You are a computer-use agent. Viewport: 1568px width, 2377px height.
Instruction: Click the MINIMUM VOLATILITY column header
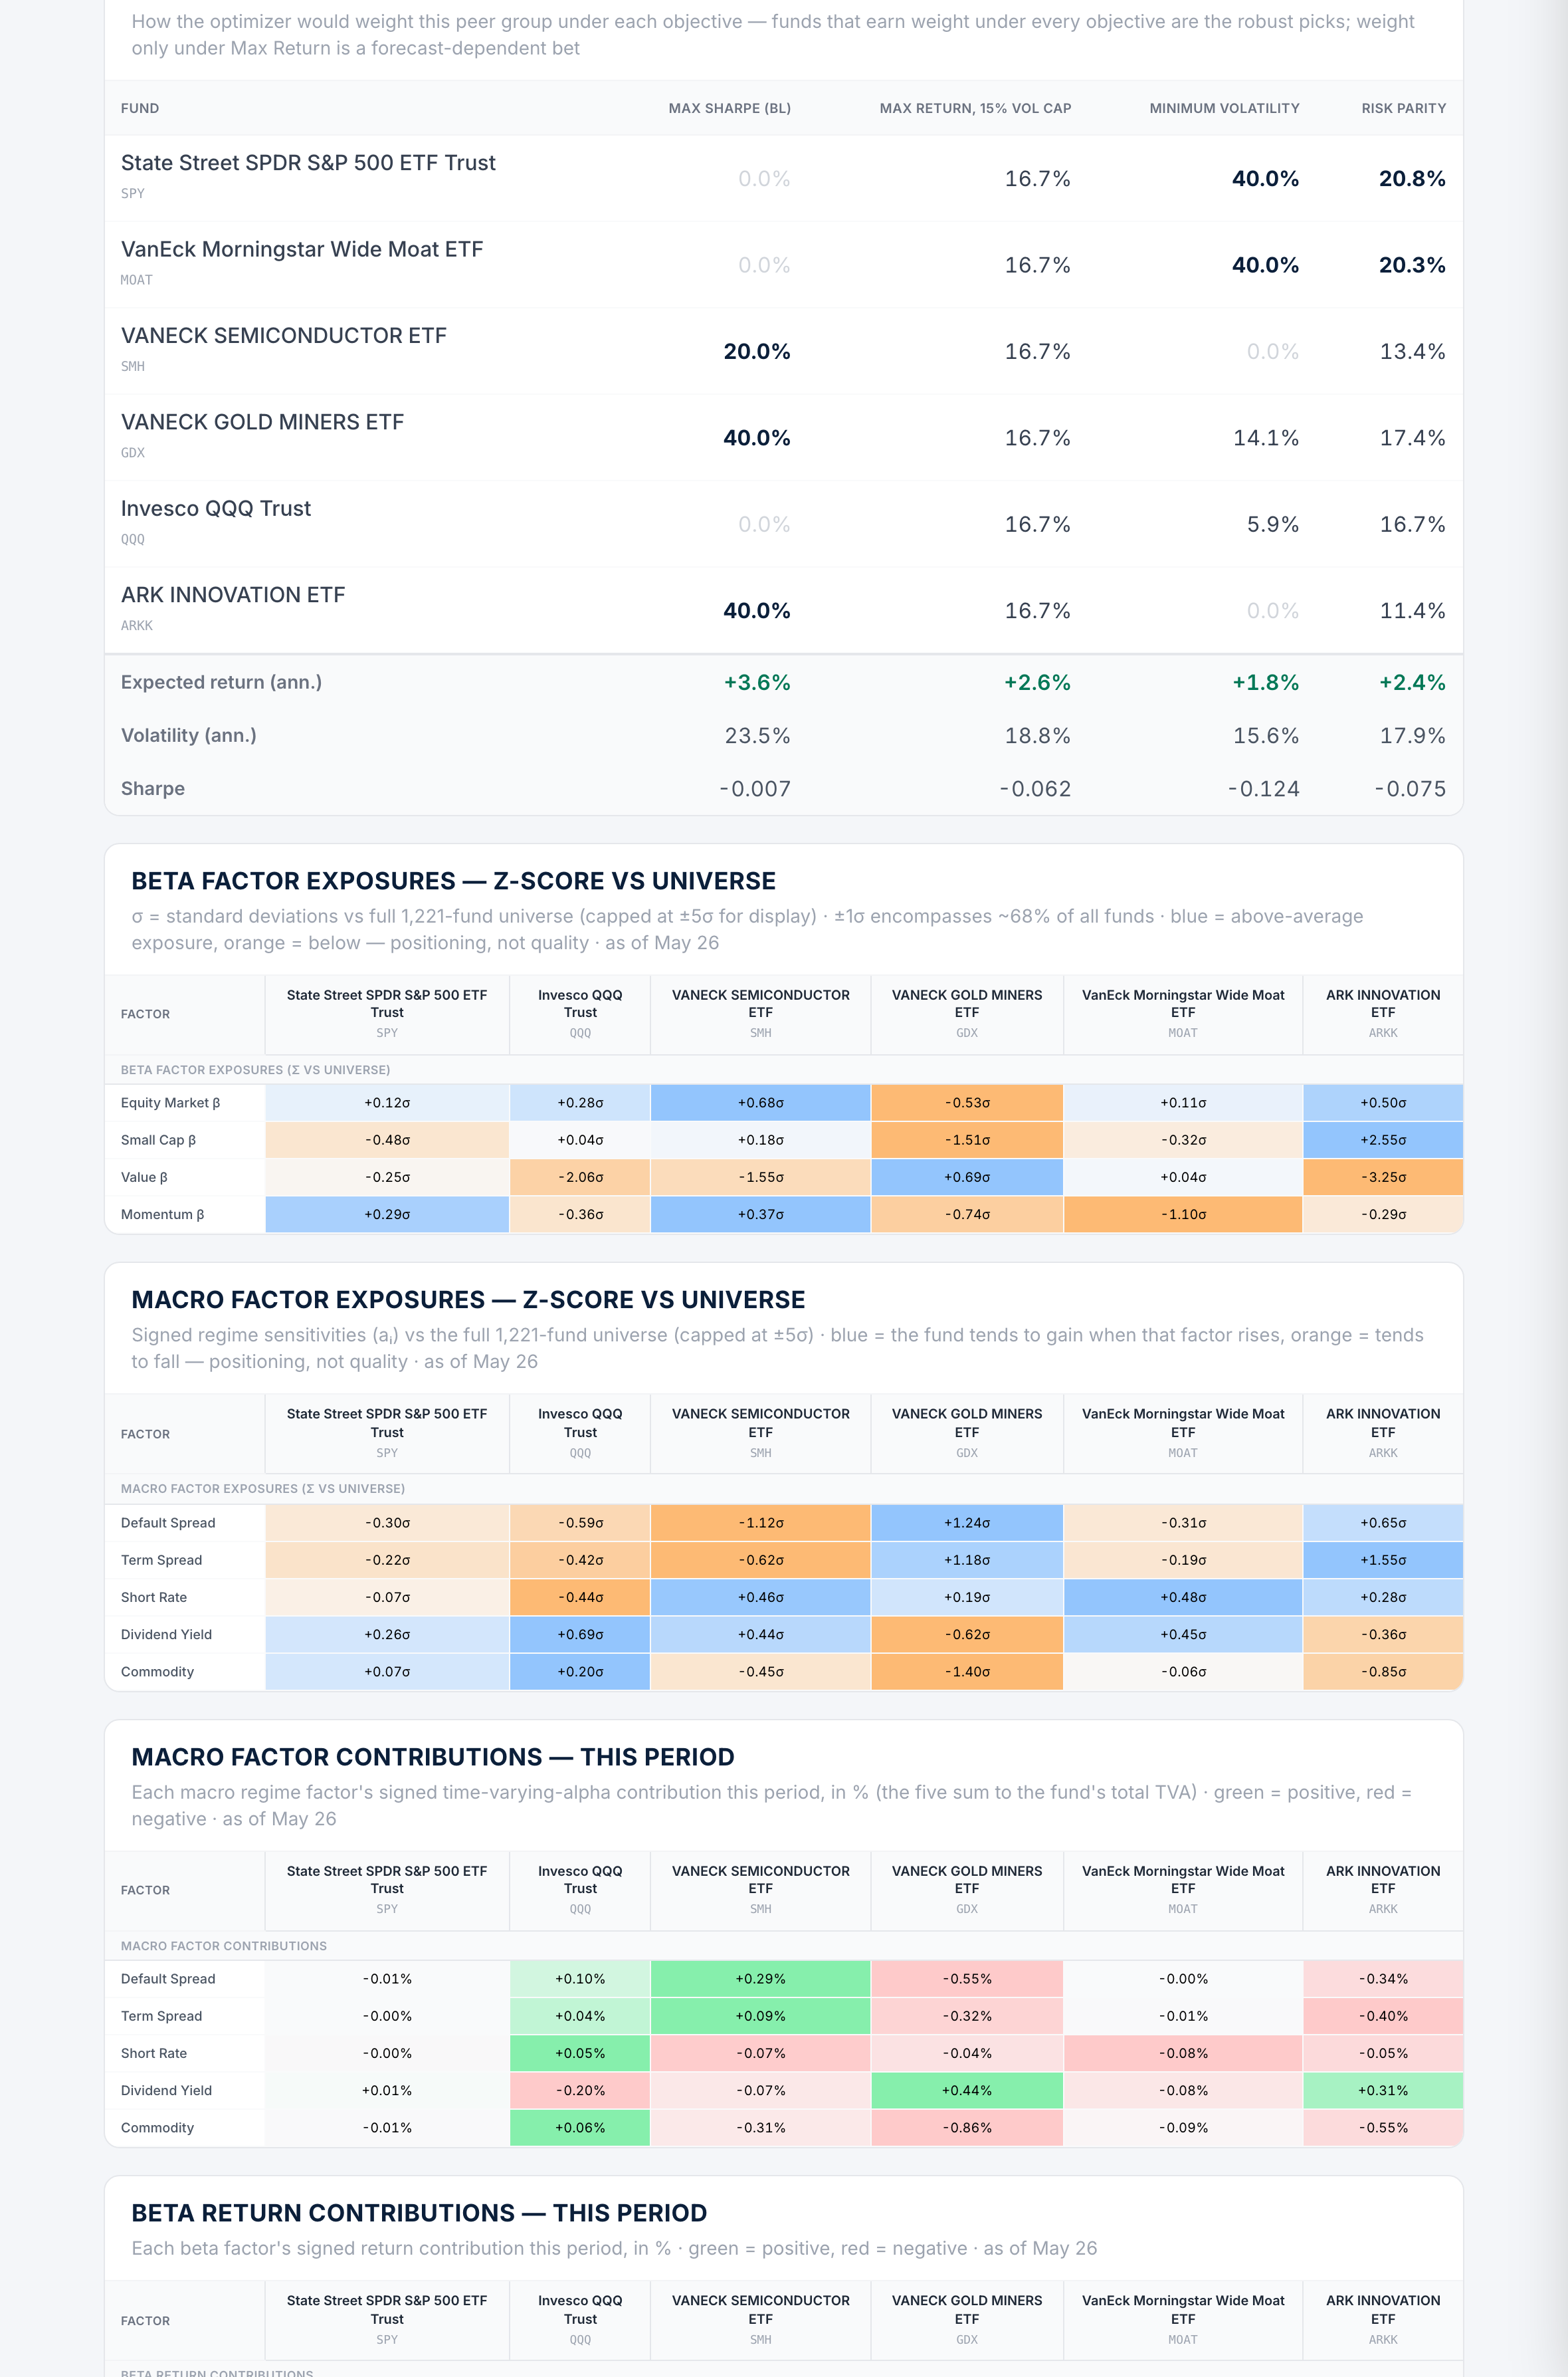[x=1224, y=108]
